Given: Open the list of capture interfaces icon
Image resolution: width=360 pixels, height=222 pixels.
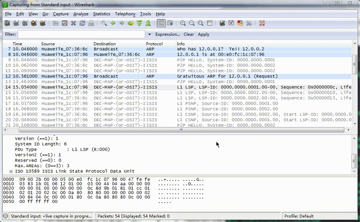Looking at the screenshot, I should coord(7,23).
